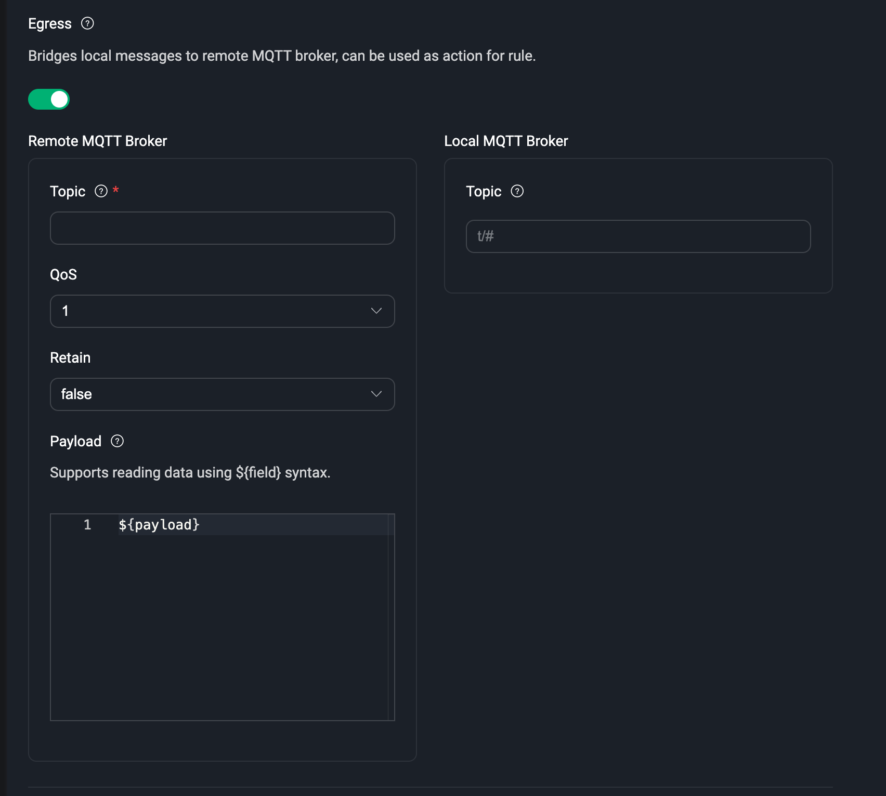This screenshot has width=886, height=796.
Task: Focus the Local Topic field with t/# placeholder
Action: point(638,236)
